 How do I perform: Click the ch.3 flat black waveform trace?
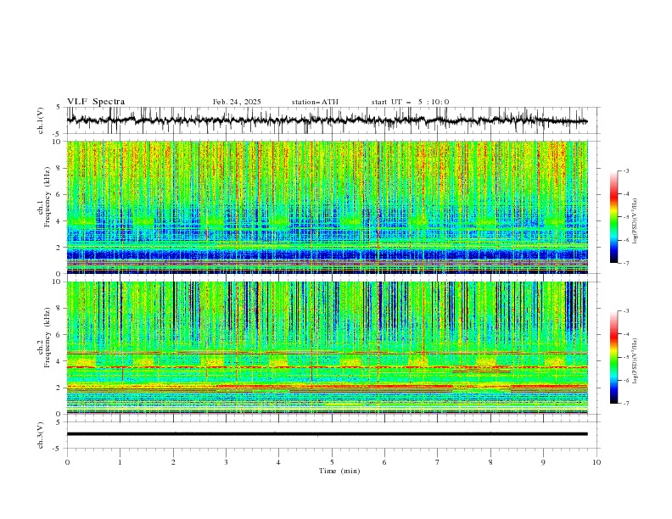[327, 434]
